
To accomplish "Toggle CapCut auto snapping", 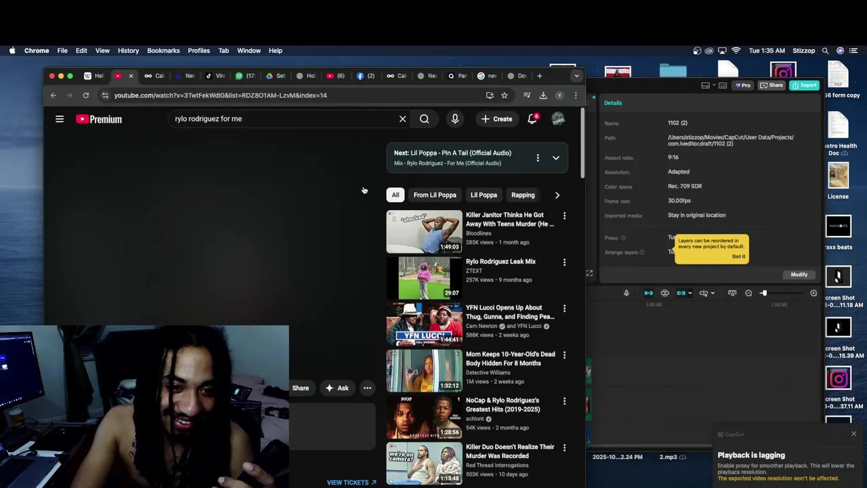I will (x=664, y=293).
